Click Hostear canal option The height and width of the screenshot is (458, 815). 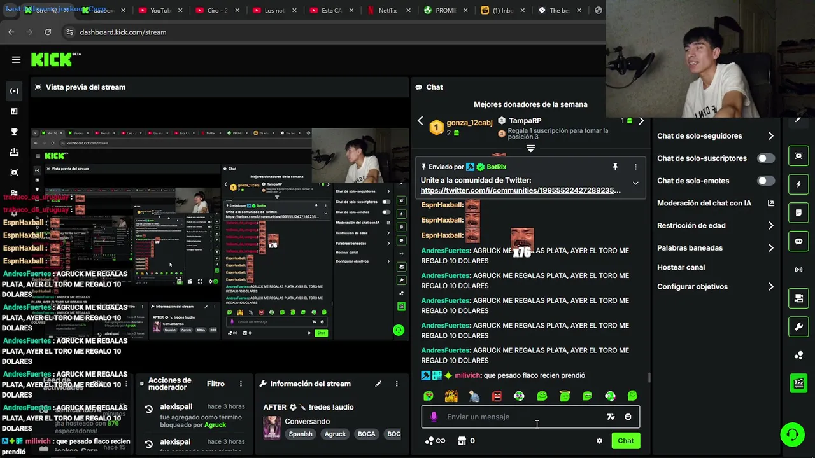tap(681, 267)
